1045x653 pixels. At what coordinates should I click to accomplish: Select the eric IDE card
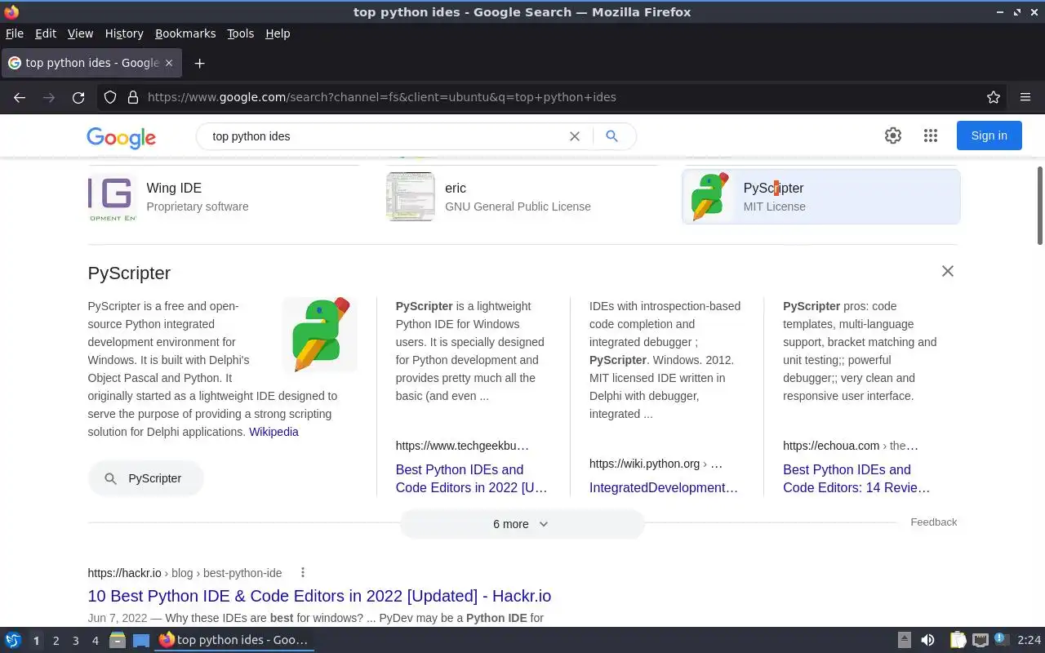pyautogui.click(x=522, y=197)
